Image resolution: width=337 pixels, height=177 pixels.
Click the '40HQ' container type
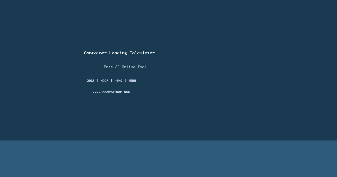pos(118,81)
